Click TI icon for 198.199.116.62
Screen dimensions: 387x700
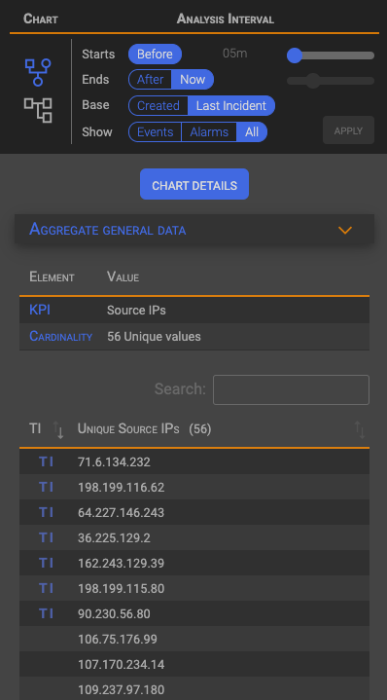[46, 487]
